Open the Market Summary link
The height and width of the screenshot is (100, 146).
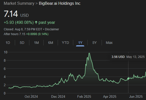(19, 4)
